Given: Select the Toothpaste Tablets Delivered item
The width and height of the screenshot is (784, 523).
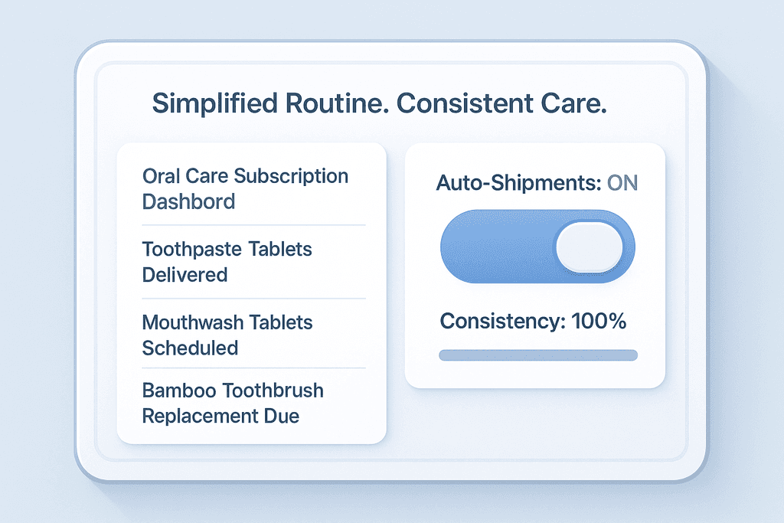Looking at the screenshot, I should click(227, 261).
